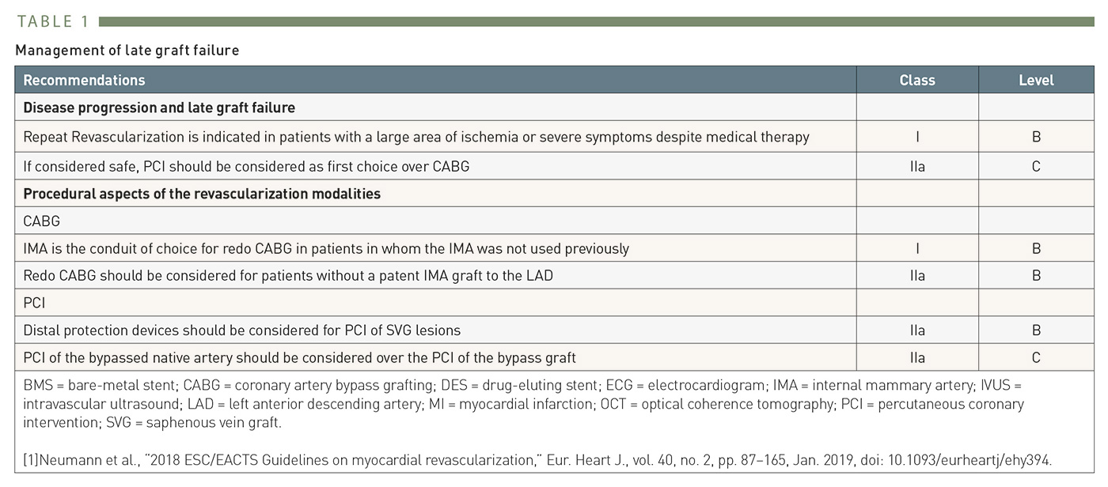Click Level "B" cell for IMA conduit row
1108x487 pixels.
click(1035, 248)
